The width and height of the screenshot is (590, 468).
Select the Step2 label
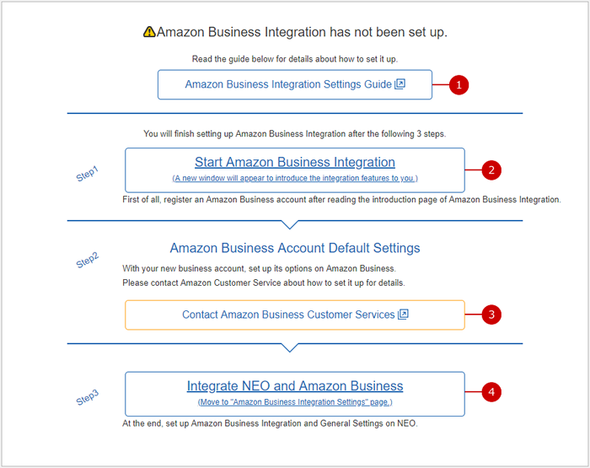point(87,261)
